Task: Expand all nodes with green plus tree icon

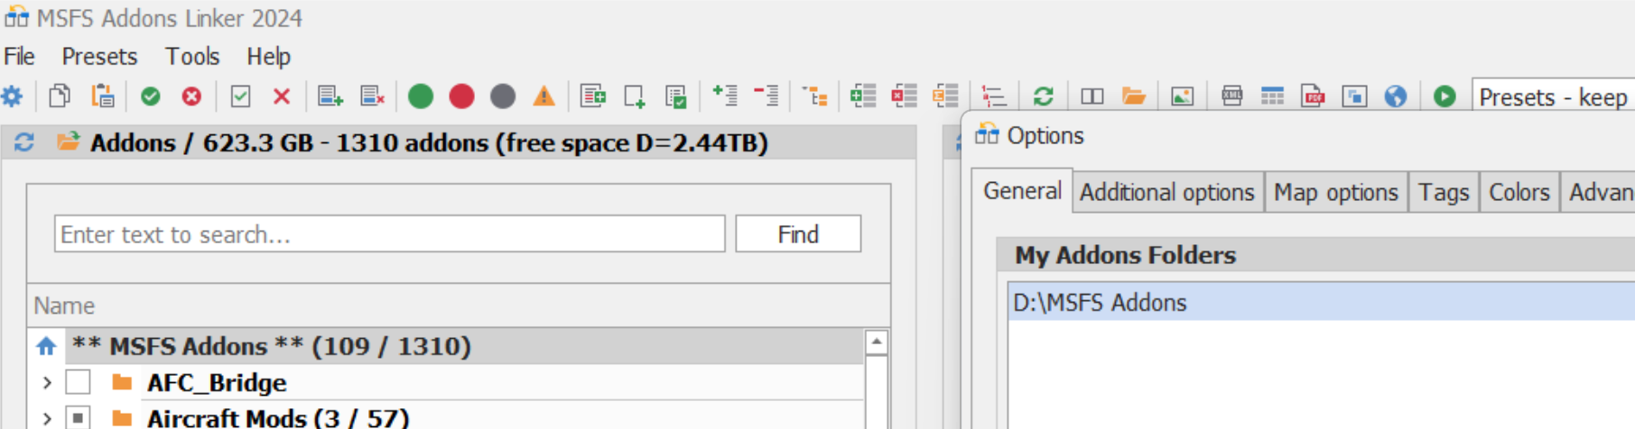Action: tap(863, 96)
